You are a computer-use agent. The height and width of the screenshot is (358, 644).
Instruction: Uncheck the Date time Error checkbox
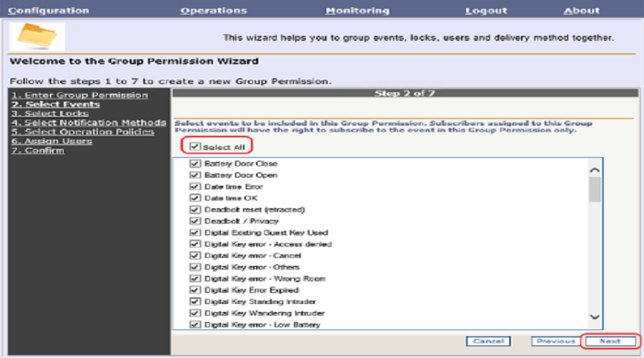pyautogui.click(x=195, y=187)
